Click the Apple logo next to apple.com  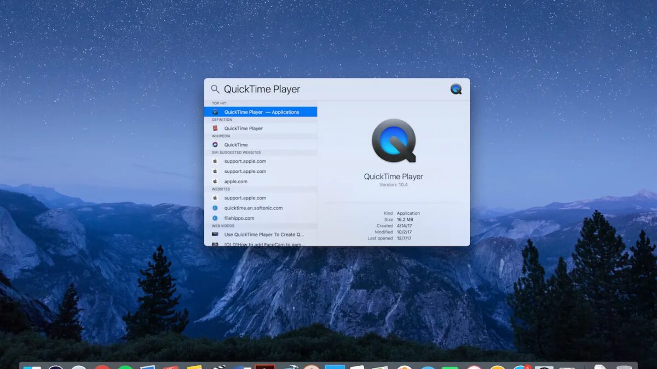215,181
